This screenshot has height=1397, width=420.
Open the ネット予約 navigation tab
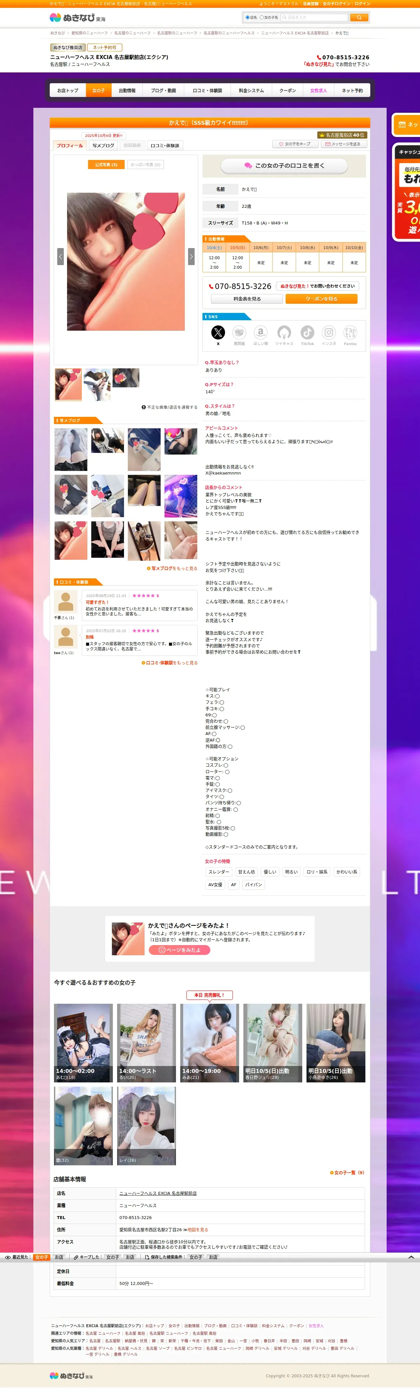[x=352, y=90]
